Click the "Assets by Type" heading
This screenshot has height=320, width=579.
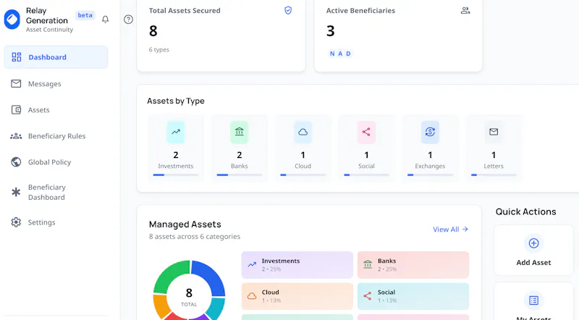coord(176,101)
